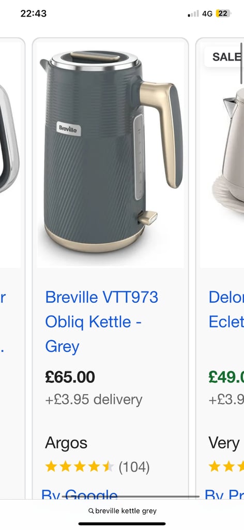Open the partially visible kettle image on the left
Viewport: 244px width, 530px height.
(10, 154)
